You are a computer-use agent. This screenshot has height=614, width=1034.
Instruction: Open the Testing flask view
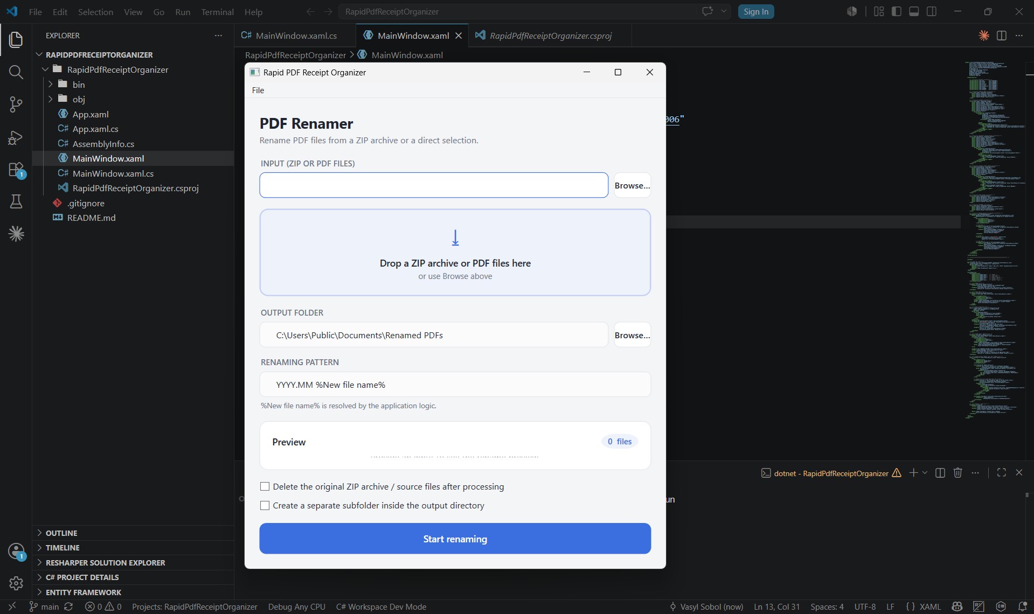pos(16,201)
